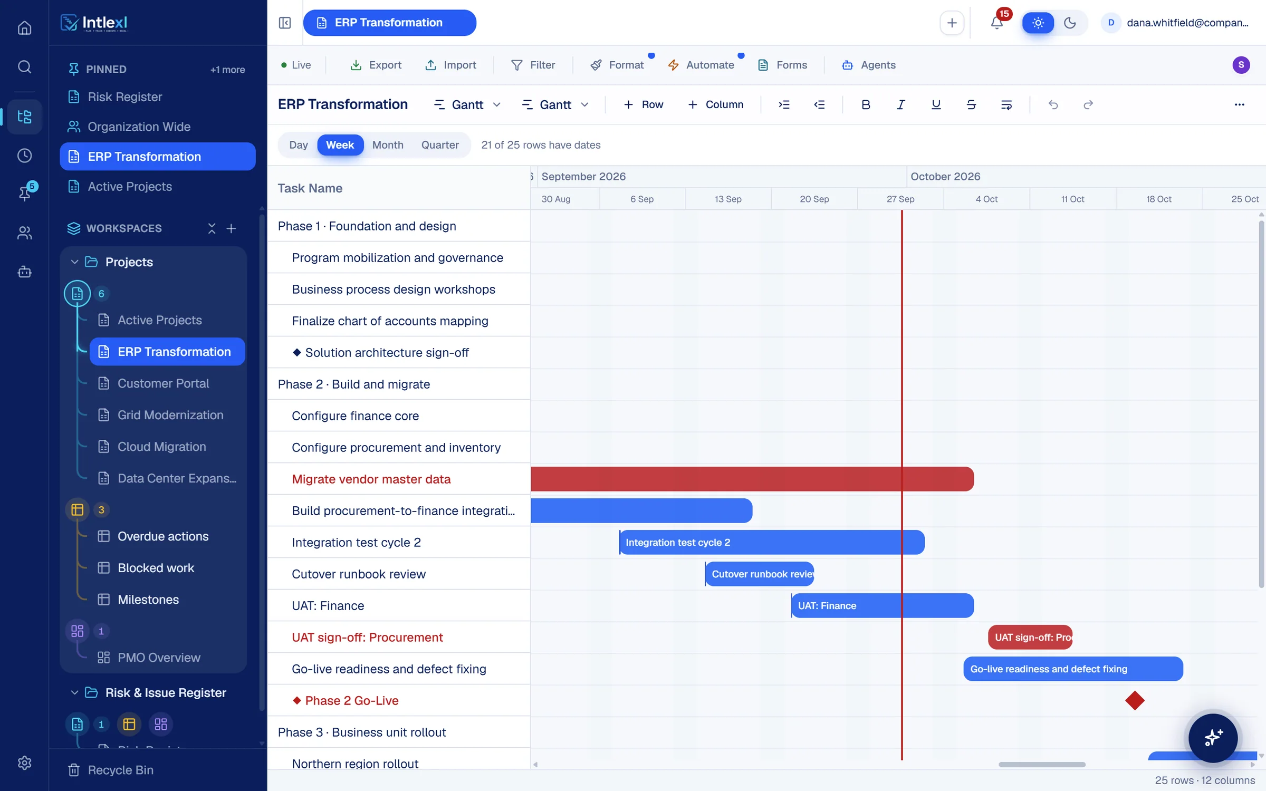This screenshot has width=1266, height=791.
Task: Open the clock history icon in rail
Action: click(24, 156)
